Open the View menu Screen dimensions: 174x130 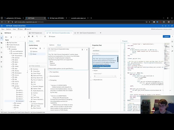(x=14, y=29)
